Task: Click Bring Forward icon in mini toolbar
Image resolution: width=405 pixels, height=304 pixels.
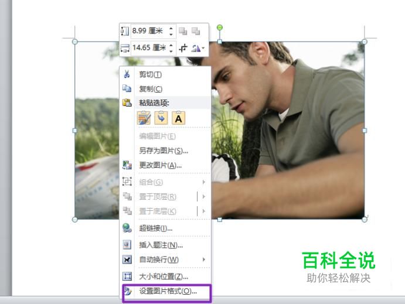Action: (183, 31)
